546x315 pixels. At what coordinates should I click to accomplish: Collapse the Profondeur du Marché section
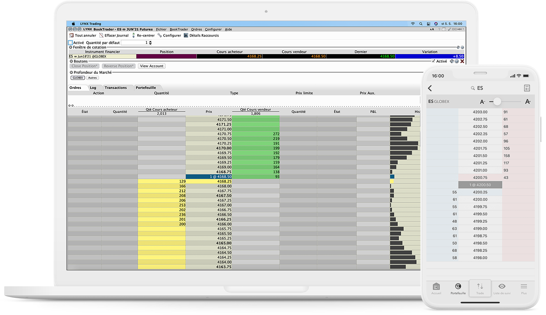tap(71, 72)
